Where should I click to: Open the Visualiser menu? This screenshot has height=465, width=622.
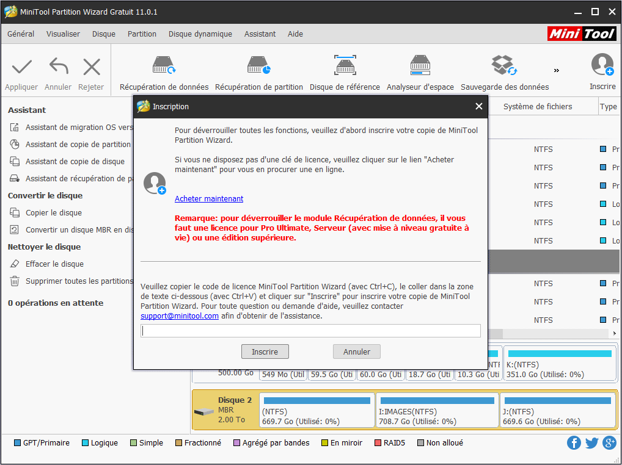[x=63, y=34]
